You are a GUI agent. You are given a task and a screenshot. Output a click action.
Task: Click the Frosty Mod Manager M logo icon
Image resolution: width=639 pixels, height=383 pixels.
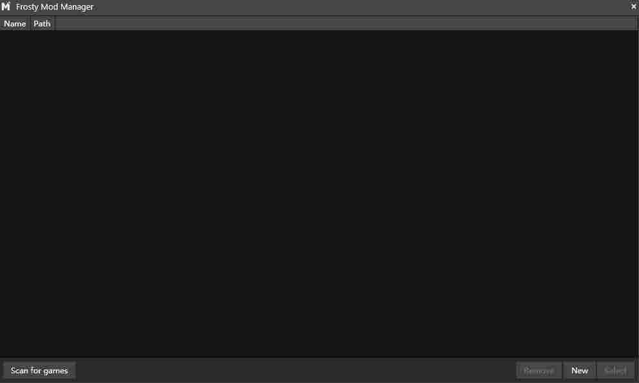coord(6,6)
